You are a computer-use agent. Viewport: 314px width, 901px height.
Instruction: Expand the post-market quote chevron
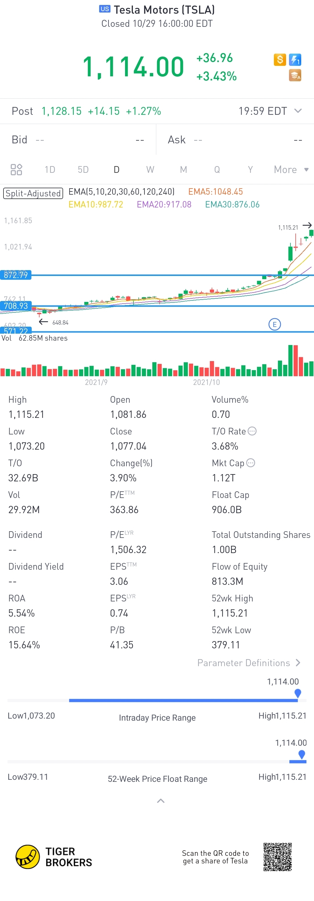click(298, 111)
